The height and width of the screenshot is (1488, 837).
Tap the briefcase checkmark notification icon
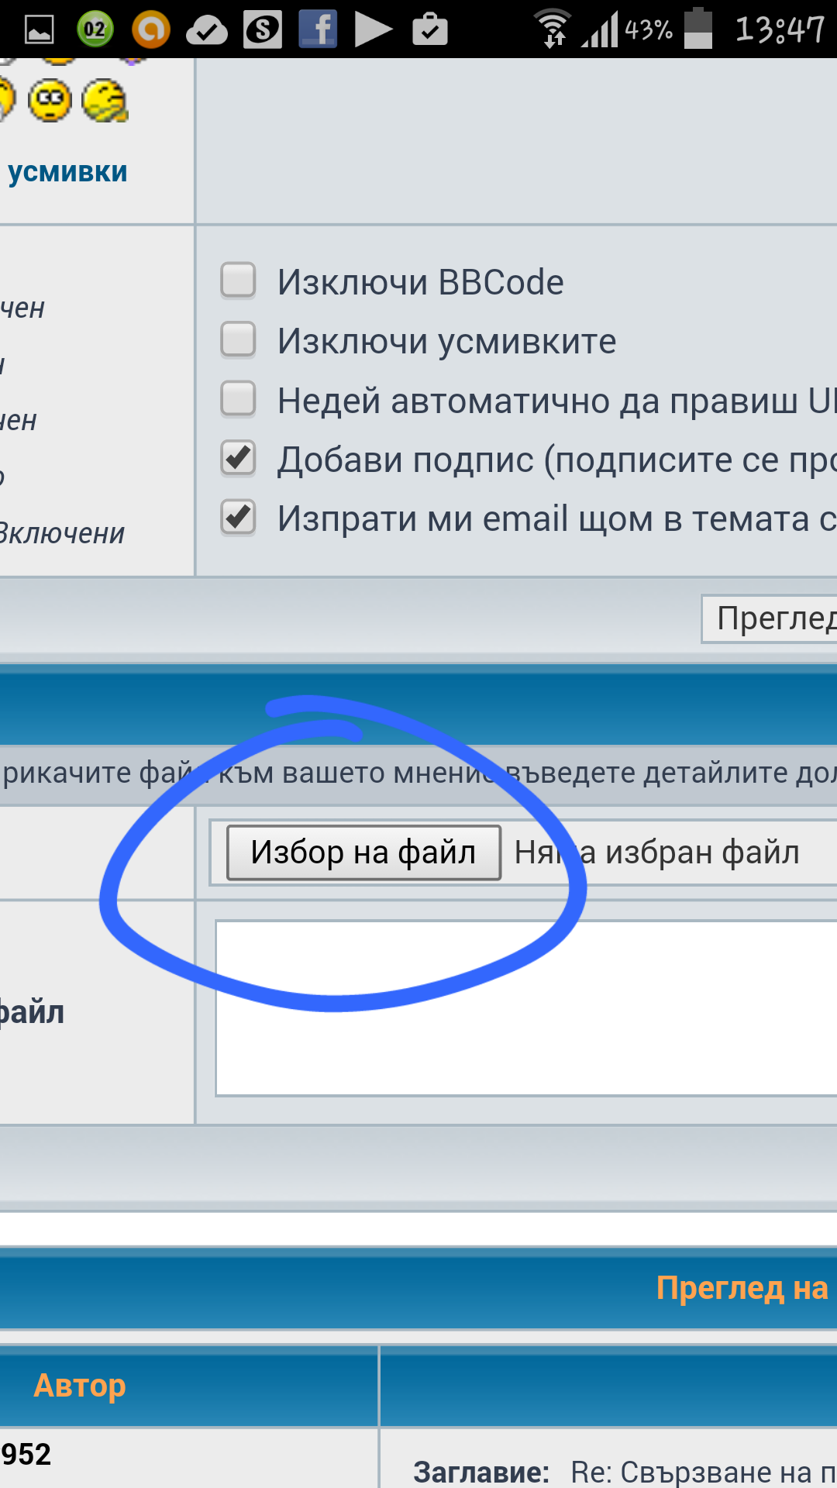tap(430, 29)
